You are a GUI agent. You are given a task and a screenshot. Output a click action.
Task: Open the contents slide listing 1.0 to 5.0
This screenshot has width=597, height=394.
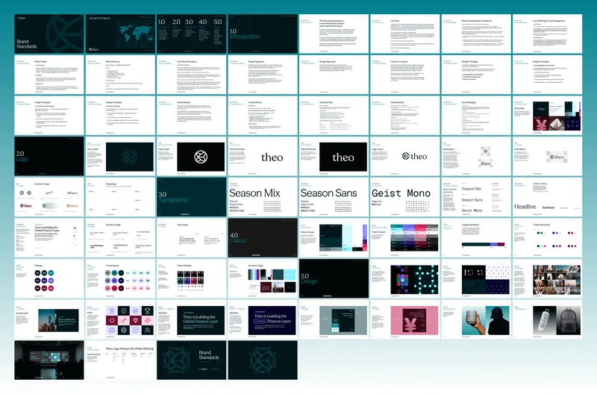[x=192, y=34]
